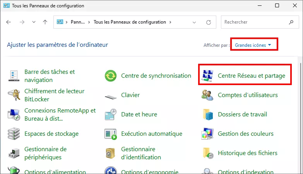Open the Historique des fichiers icon

coord(208,153)
